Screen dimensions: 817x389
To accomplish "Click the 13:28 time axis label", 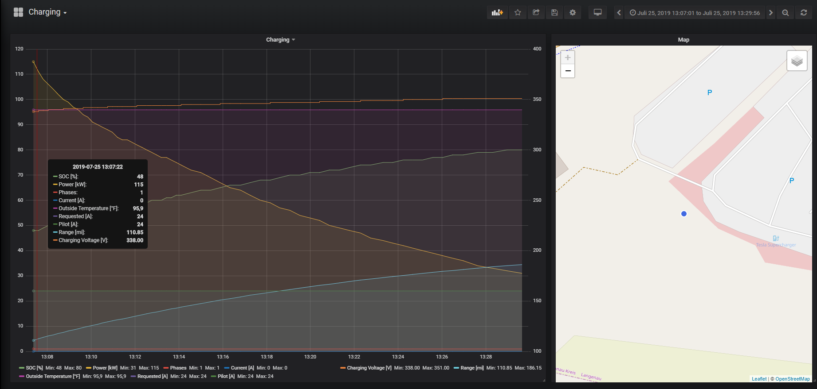I will pos(486,357).
